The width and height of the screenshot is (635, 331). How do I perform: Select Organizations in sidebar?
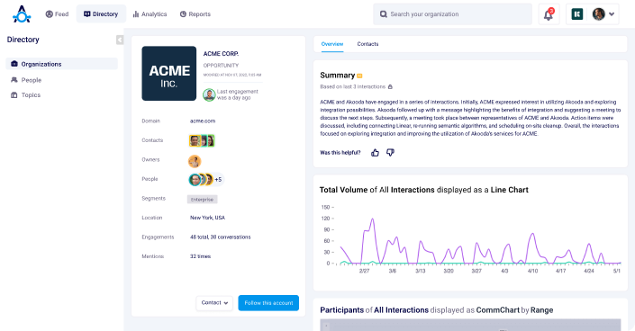[x=61, y=64]
